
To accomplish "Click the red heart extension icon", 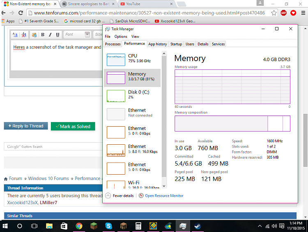I will (293, 13).
